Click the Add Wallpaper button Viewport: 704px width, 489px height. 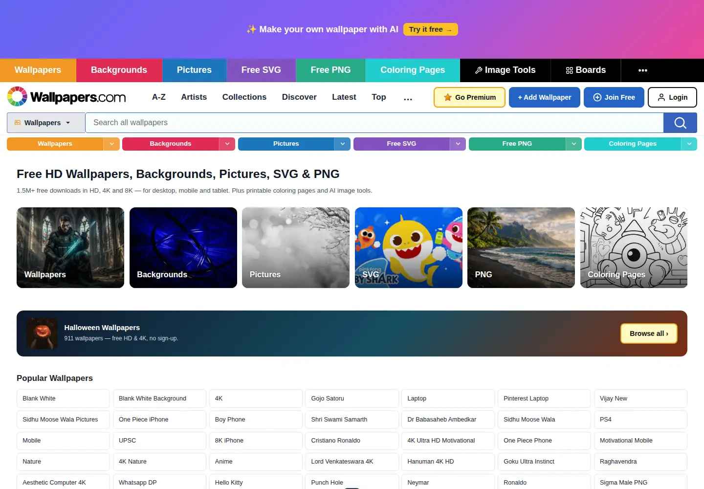pos(545,97)
